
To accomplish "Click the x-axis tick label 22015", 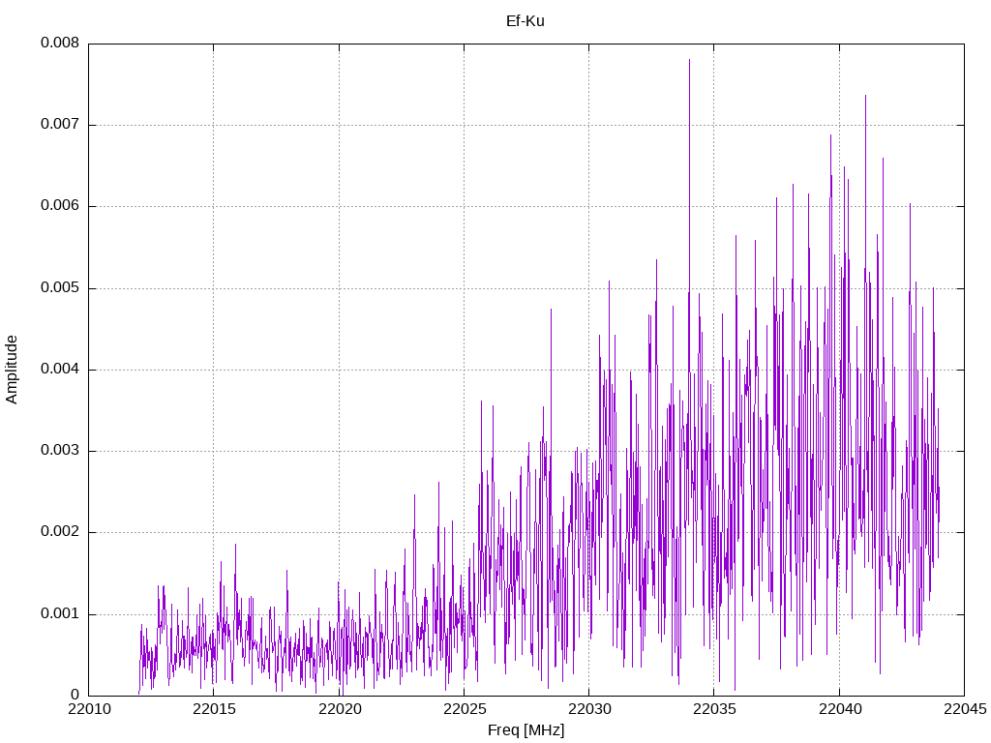I will pos(214,709).
